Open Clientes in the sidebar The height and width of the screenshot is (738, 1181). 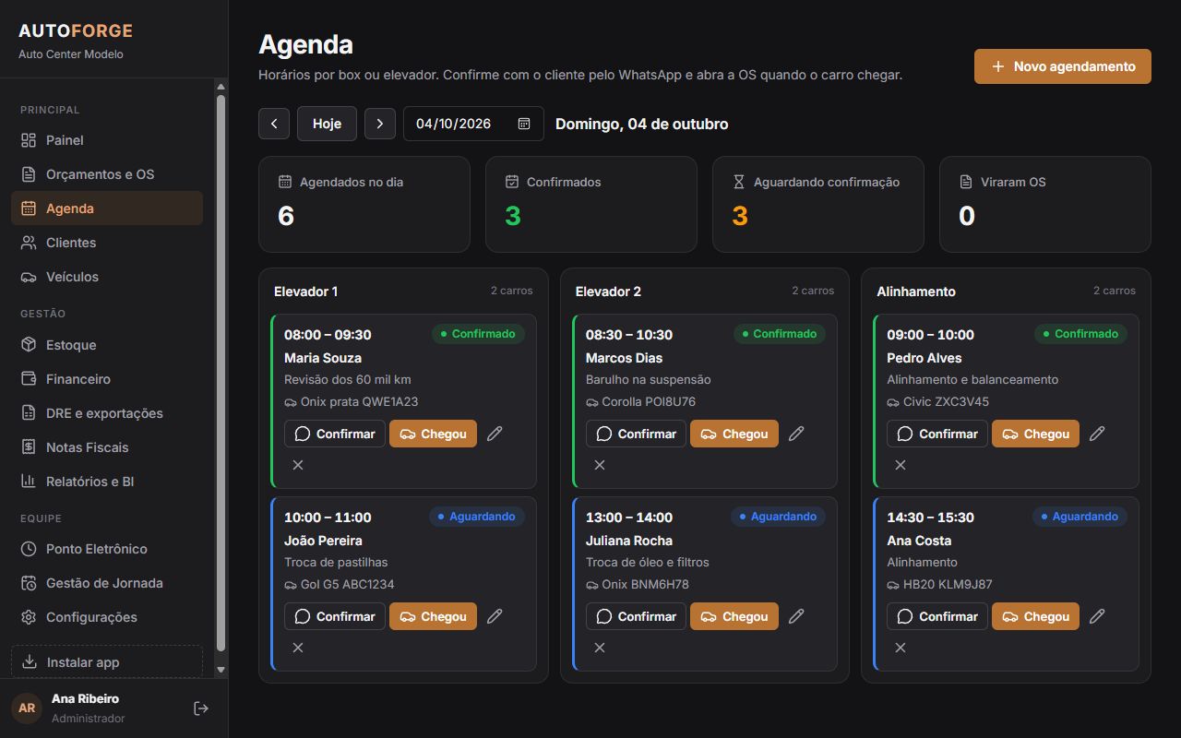tap(107, 243)
